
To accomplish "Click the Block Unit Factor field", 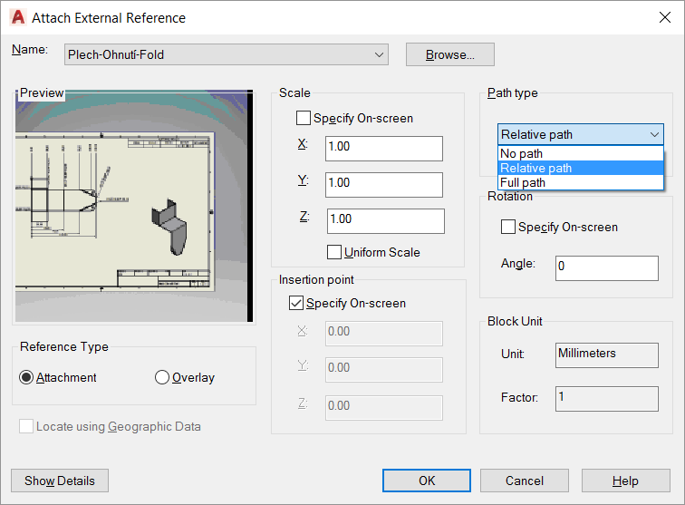I will (607, 399).
